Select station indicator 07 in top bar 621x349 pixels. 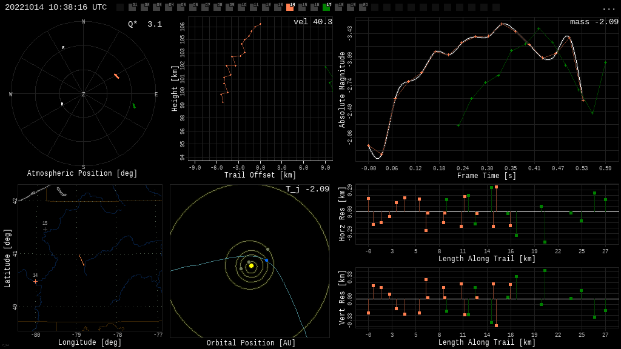tap(205, 7)
